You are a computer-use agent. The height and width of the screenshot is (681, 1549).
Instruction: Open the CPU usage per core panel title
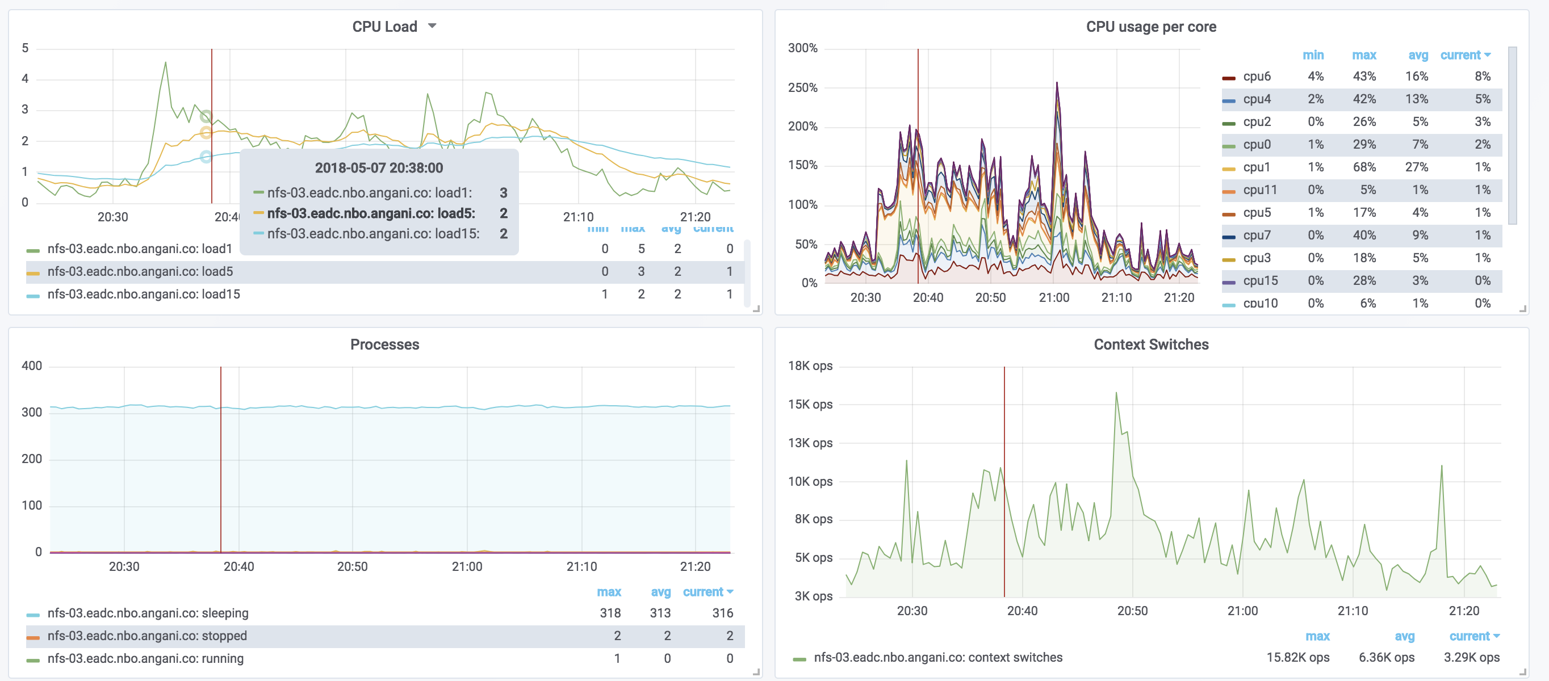[1150, 27]
